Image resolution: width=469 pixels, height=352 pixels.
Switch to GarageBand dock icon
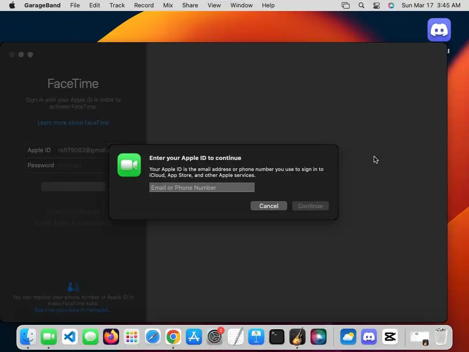297,337
